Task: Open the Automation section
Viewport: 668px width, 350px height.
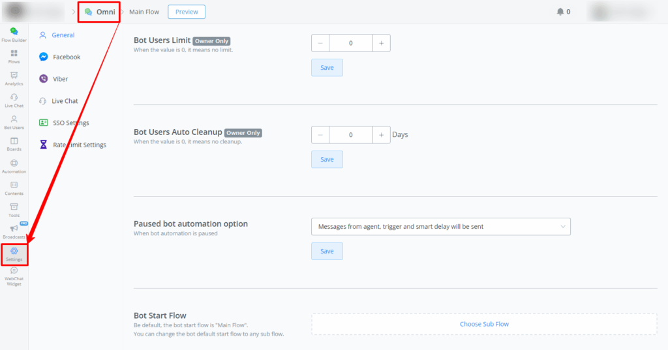Action: 14,166
